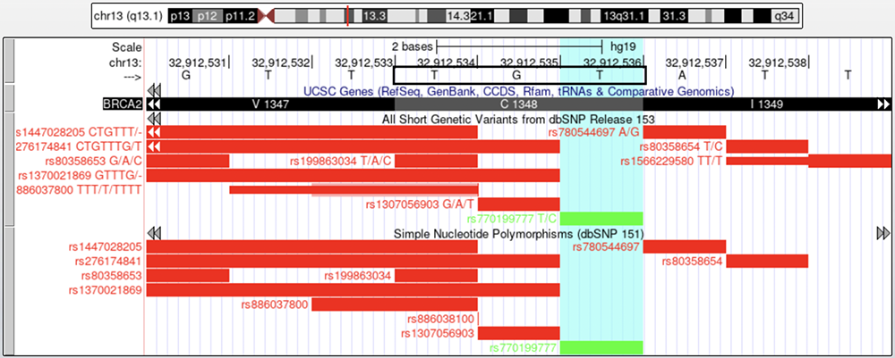Click the red position marker on chromosome ideogram
Screen dimensions: 895x358
coord(347,16)
